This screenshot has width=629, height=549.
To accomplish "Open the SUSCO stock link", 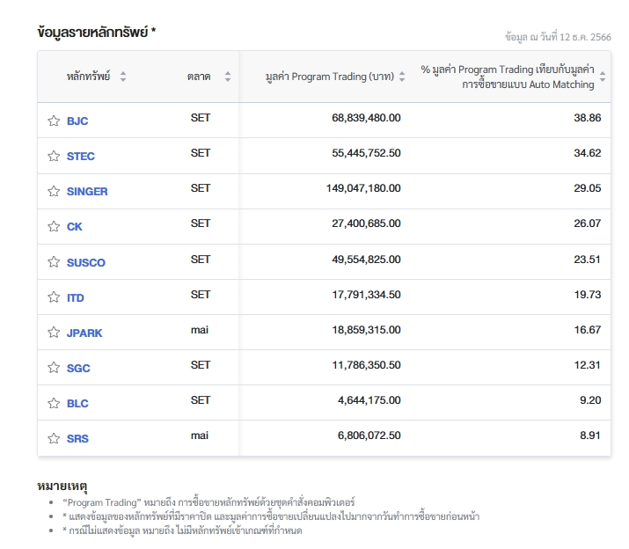I will pos(86,262).
